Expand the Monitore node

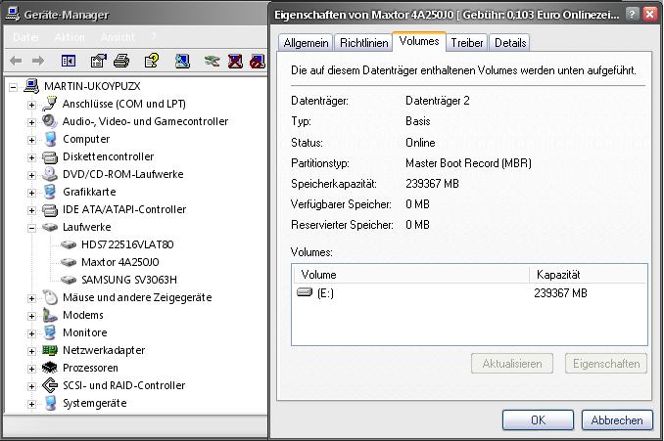coord(31,334)
